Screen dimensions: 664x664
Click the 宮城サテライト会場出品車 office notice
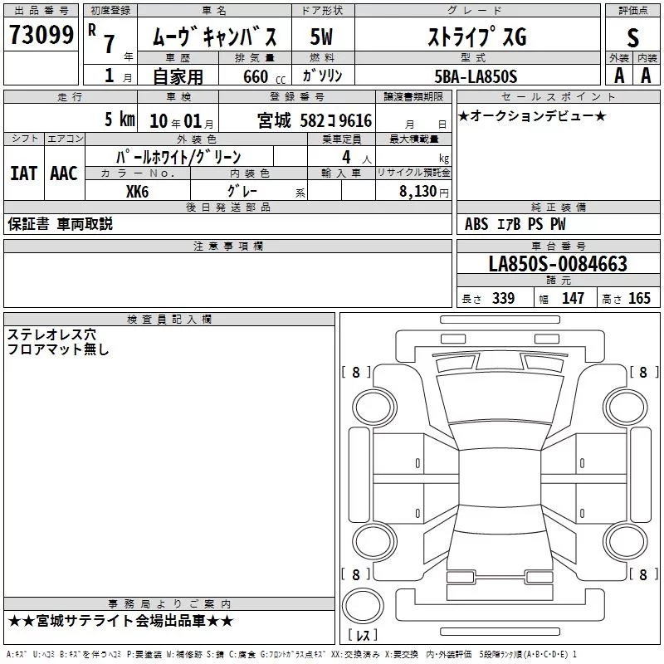pos(121,621)
